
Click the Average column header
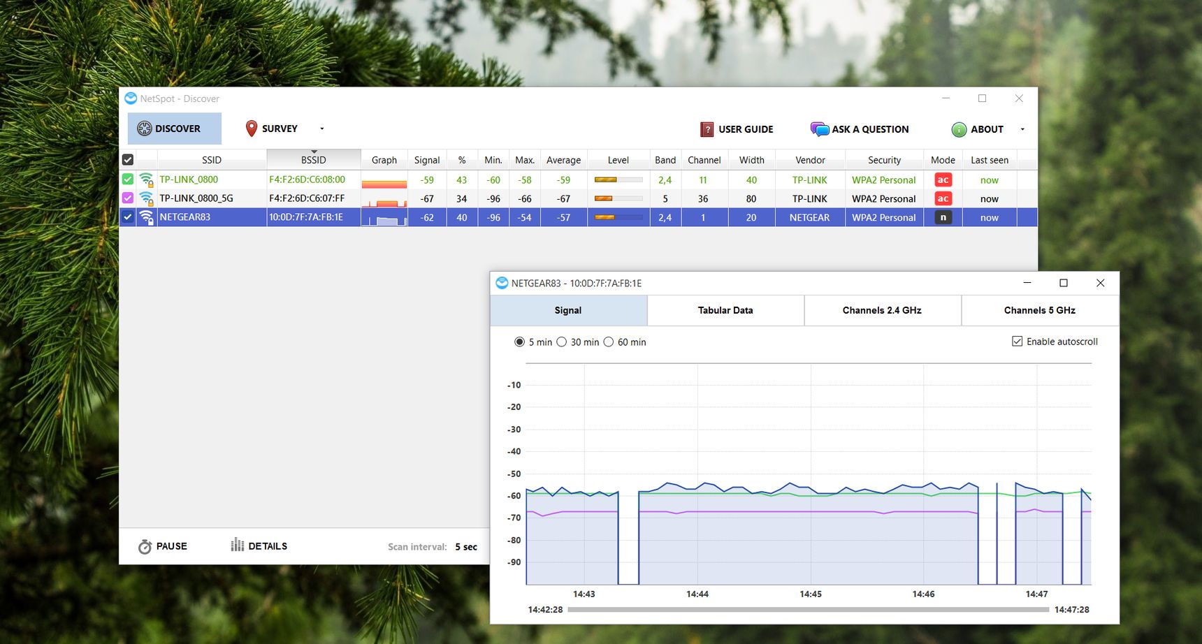[x=563, y=160]
